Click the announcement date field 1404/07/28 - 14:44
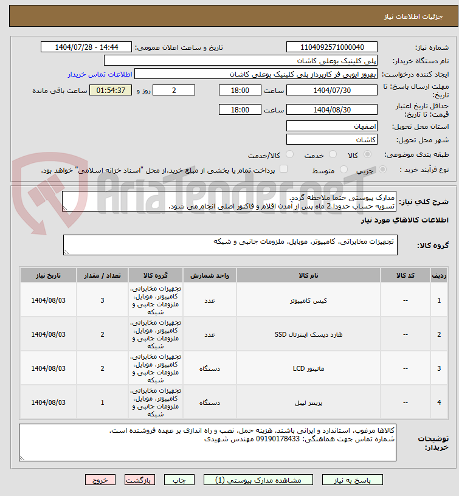The image size is (459, 496). [86, 47]
